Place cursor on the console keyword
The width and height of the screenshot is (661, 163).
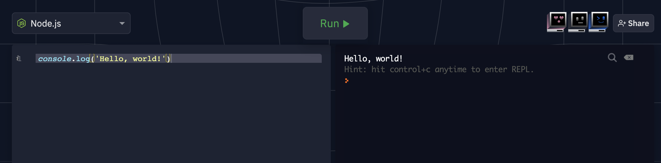pyautogui.click(x=55, y=59)
